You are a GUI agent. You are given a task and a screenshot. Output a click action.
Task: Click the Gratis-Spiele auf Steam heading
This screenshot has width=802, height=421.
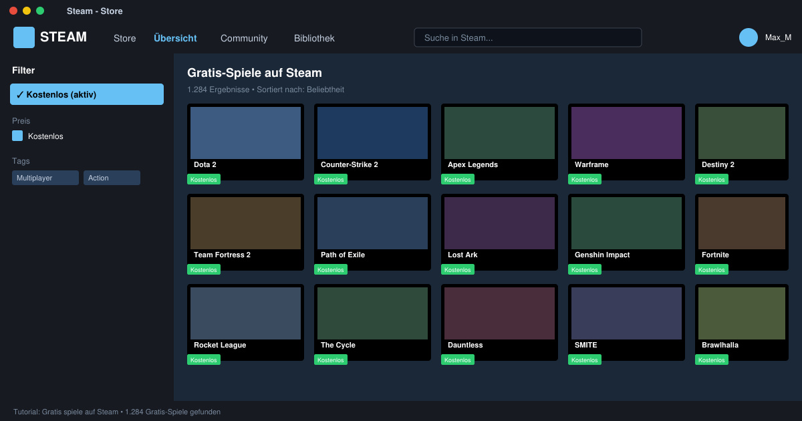255,73
